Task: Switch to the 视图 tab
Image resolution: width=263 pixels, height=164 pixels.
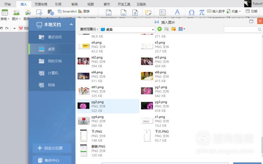Action: (90, 4)
